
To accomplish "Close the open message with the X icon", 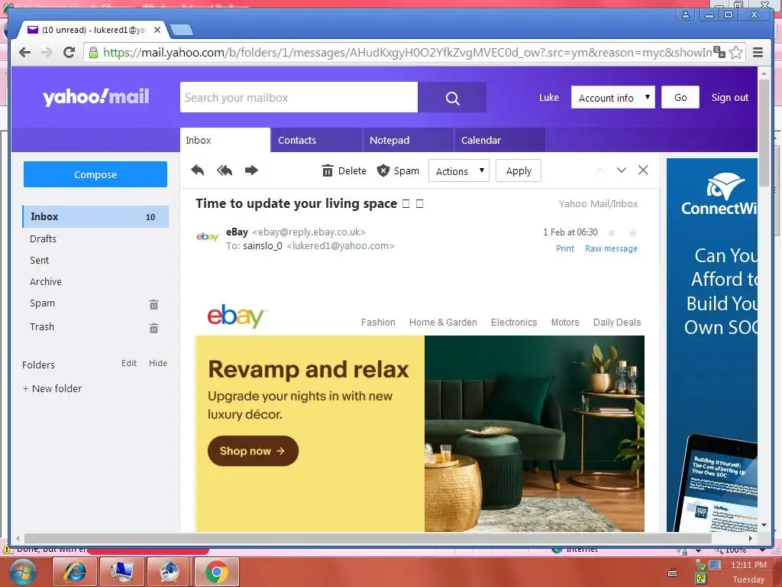I will click(x=643, y=170).
